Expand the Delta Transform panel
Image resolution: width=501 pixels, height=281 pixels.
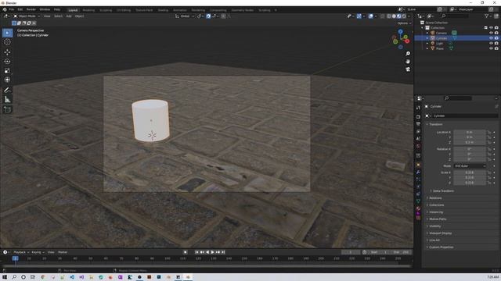[444, 190]
